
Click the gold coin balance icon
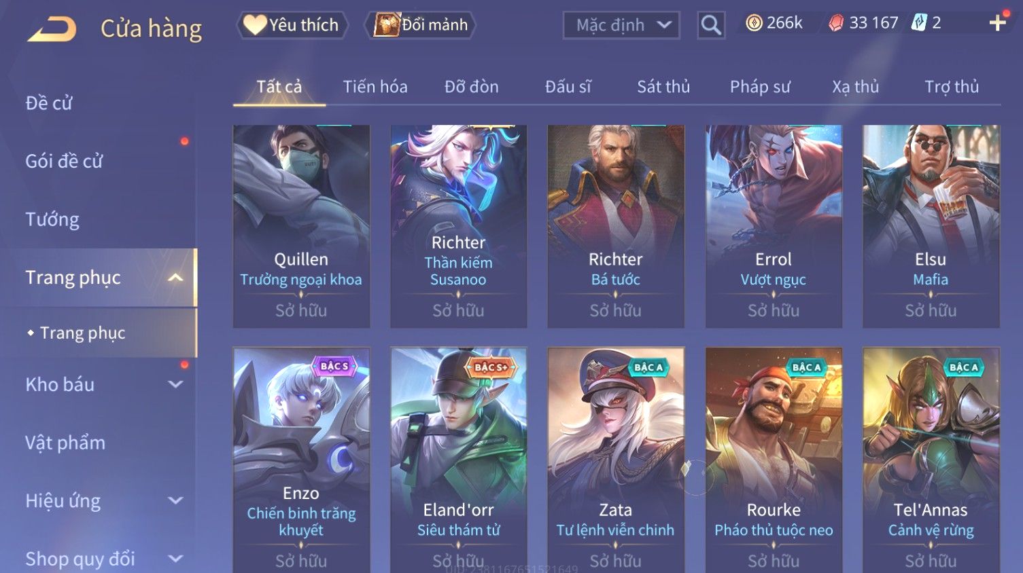(x=754, y=23)
